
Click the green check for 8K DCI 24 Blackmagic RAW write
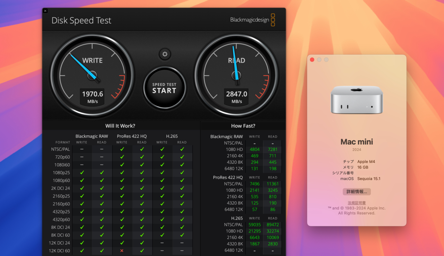pos(82,227)
